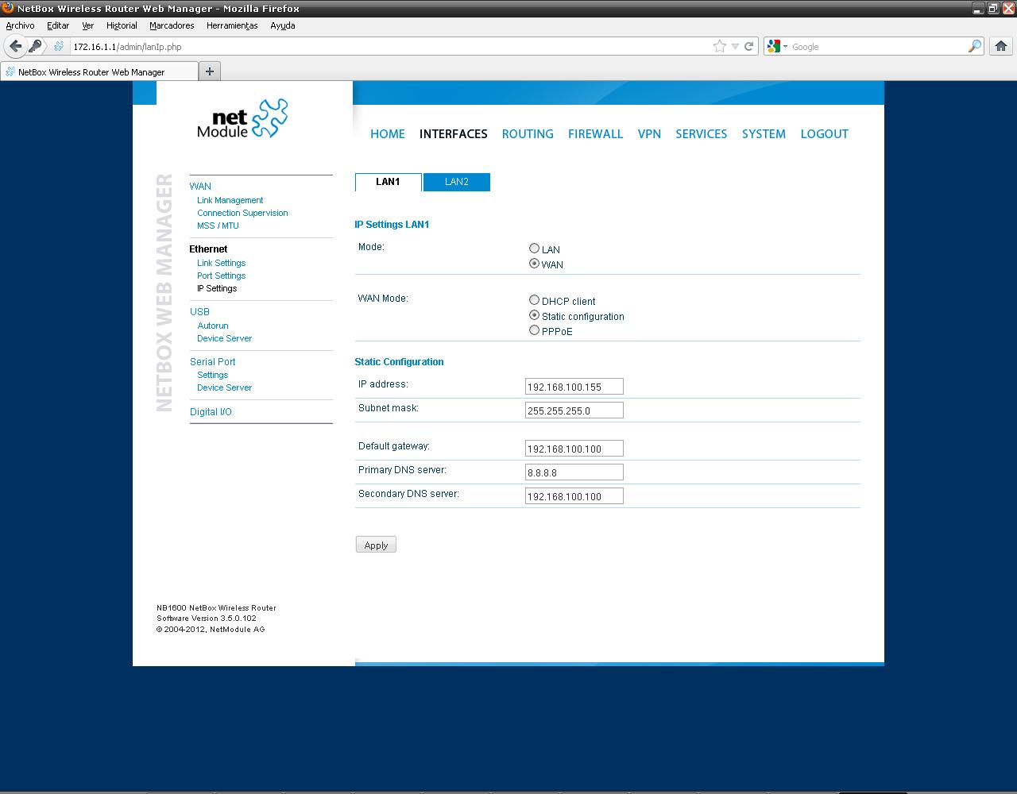Open the URL history dropdown arrow

(735, 46)
